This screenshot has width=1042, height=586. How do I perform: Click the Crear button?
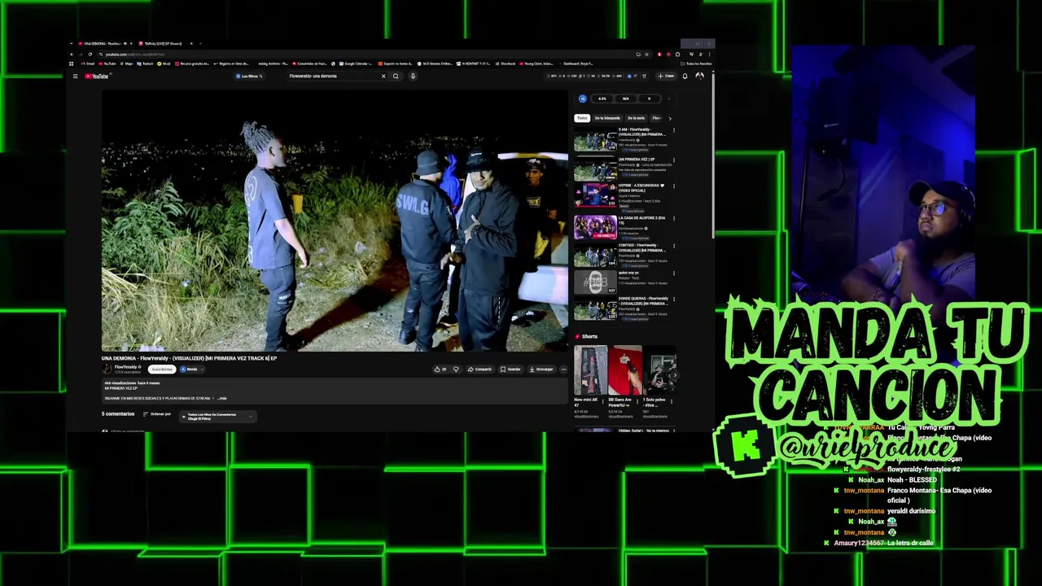pos(666,76)
